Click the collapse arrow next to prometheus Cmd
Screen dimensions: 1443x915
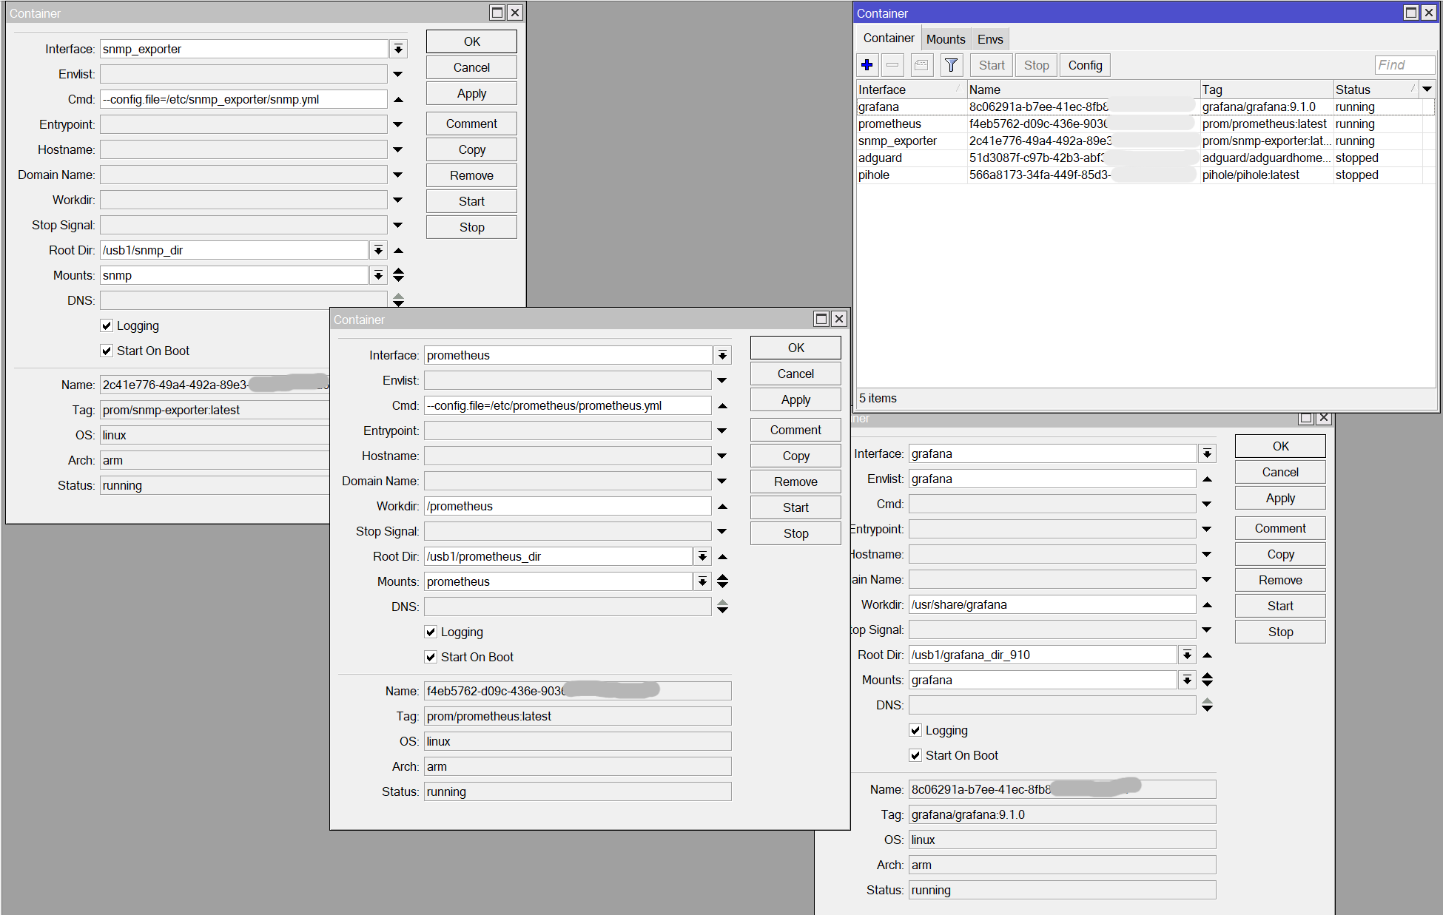(723, 405)
